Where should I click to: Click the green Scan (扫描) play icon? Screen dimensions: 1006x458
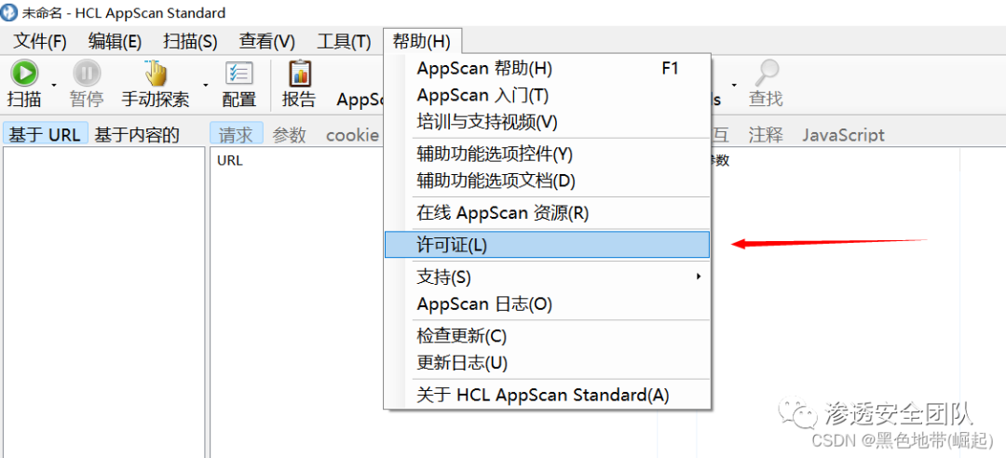click(24, 74)
